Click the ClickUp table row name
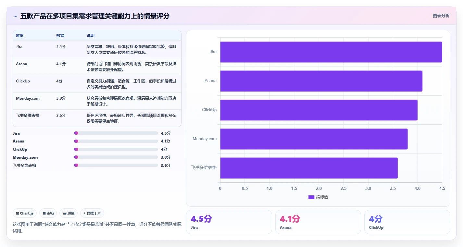 (x=23, y=81)
